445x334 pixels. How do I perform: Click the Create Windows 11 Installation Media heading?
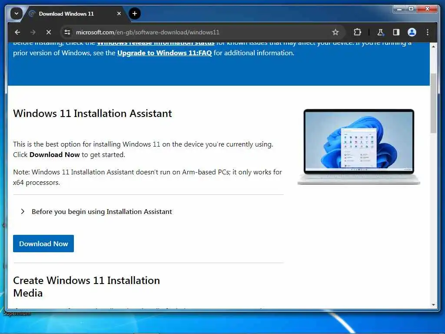(86, 287)
